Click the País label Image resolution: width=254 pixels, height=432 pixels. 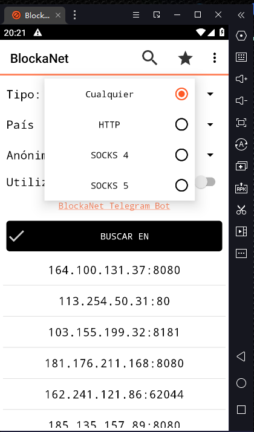point(20,125)
